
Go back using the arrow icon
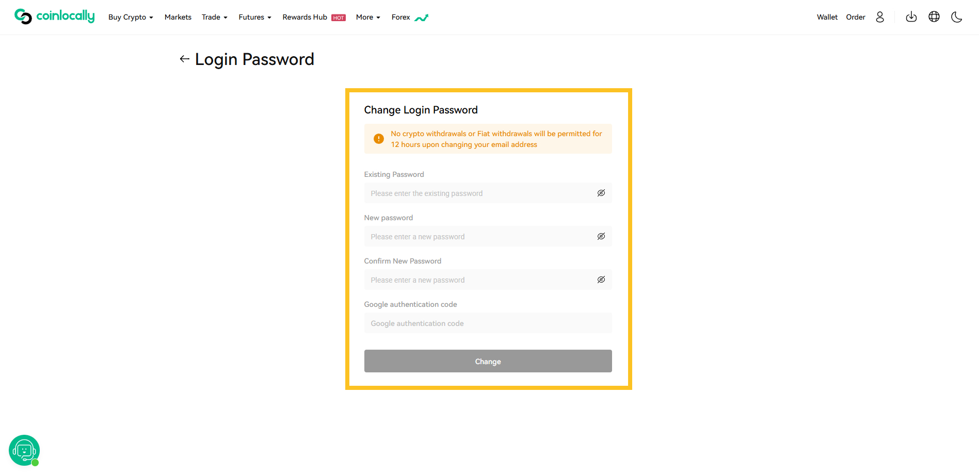point(184,59)
